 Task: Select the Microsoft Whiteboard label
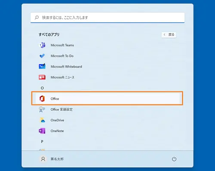66,67
